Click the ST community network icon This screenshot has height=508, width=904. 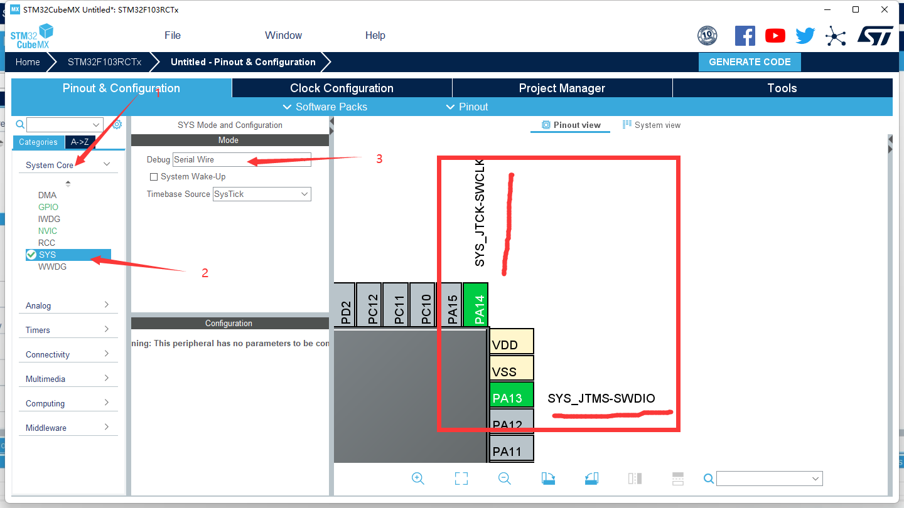(x=836, y=36)
